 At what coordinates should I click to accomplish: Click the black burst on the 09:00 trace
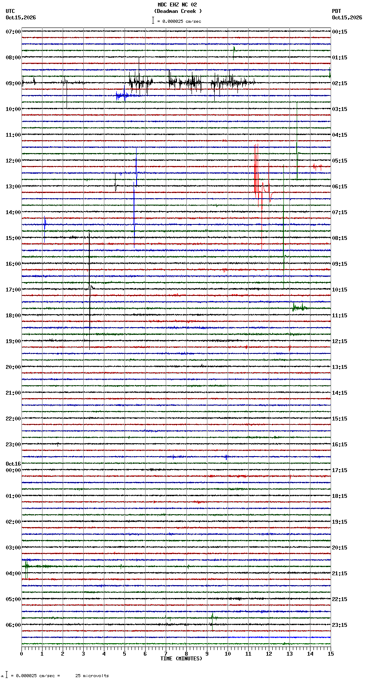point(192,82)
